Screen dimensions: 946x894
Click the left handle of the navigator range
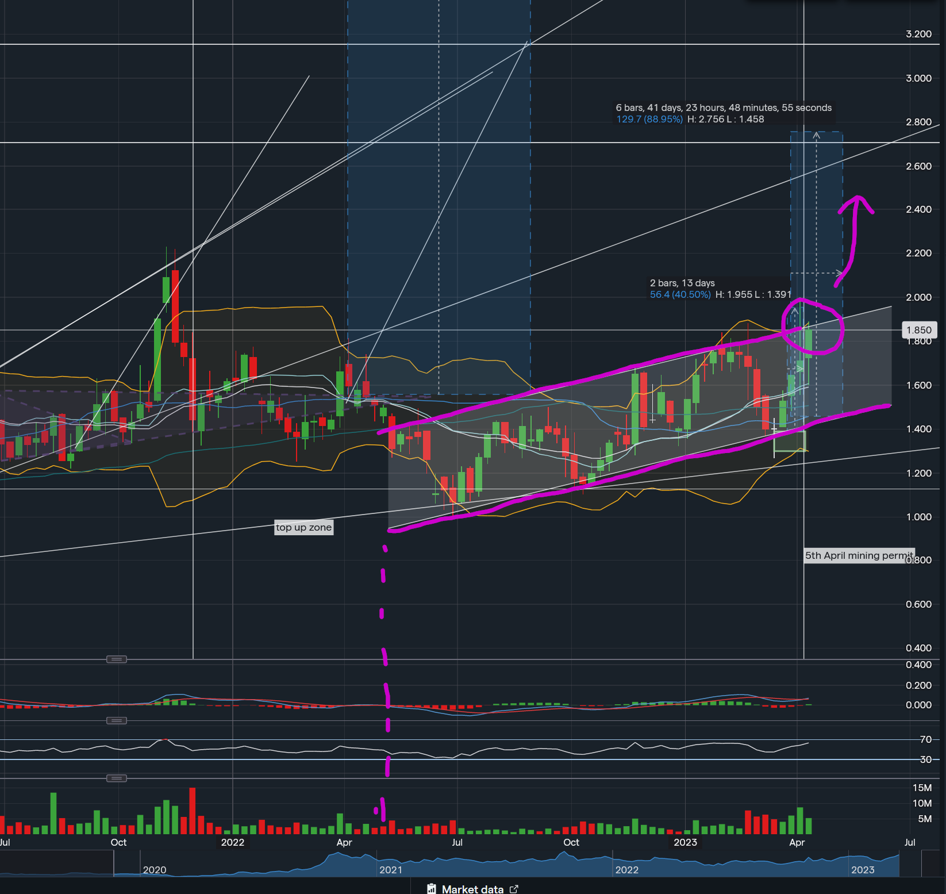click(x=114, y=864)
